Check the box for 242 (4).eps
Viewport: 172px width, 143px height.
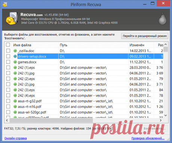8,95
